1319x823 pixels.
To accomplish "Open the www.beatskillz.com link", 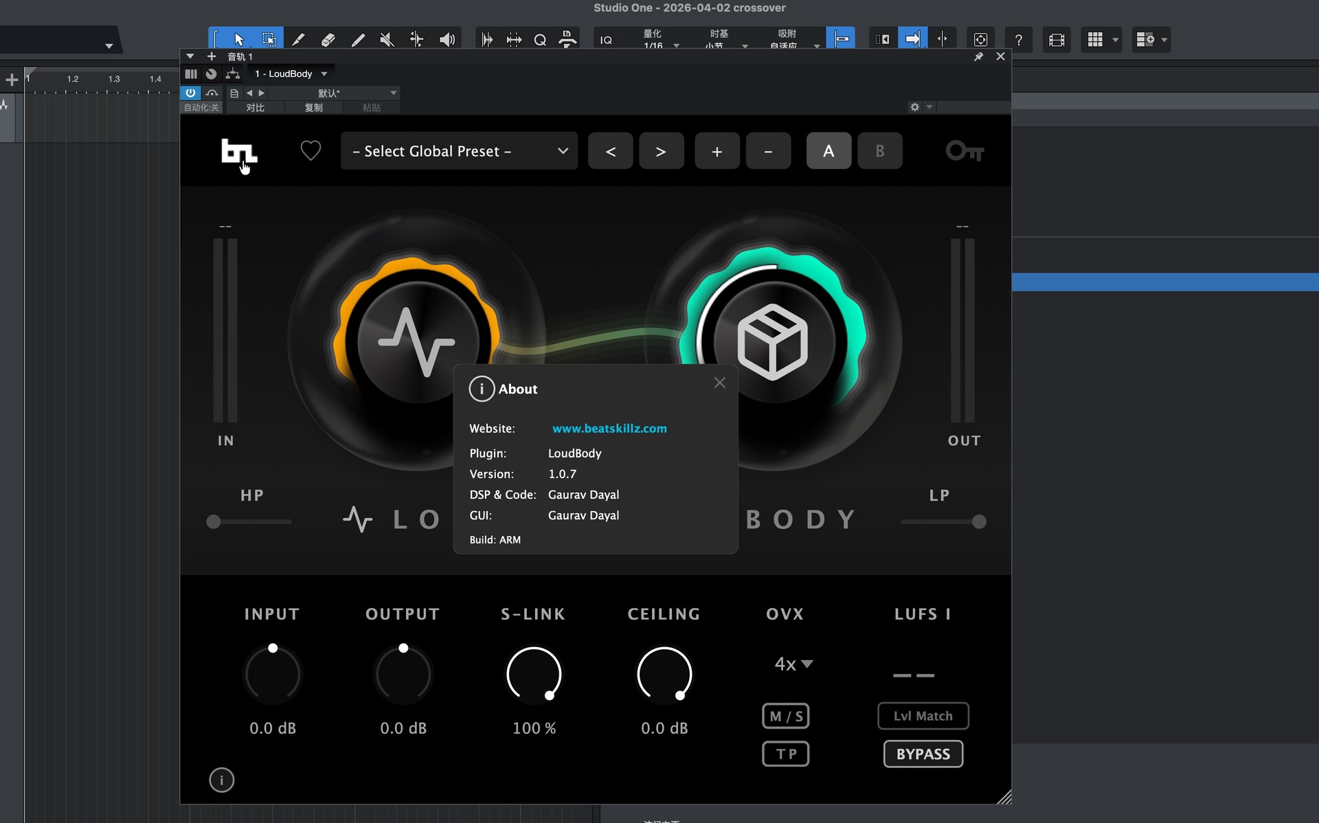I will coord(609,428).
